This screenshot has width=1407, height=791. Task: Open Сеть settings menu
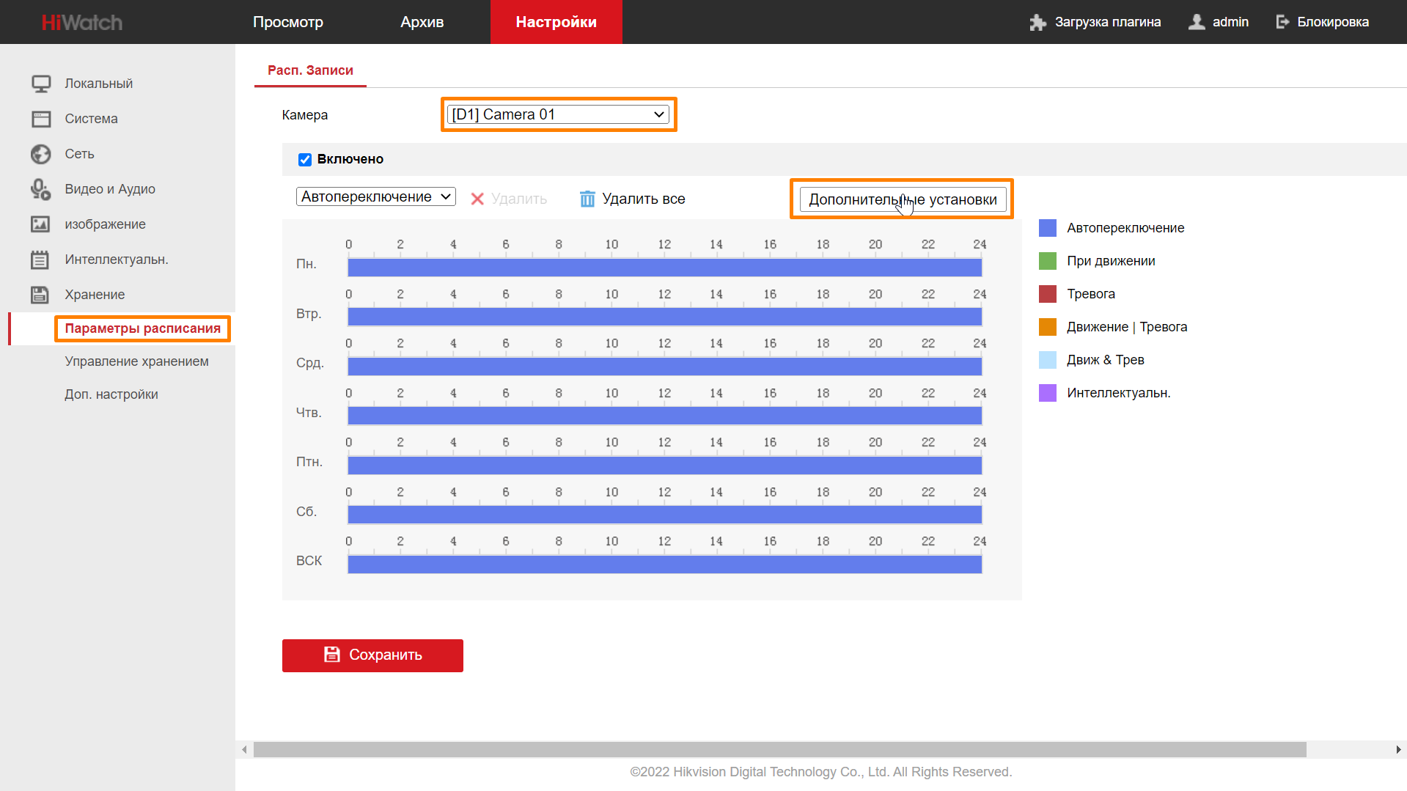click(x=79, y=154)
